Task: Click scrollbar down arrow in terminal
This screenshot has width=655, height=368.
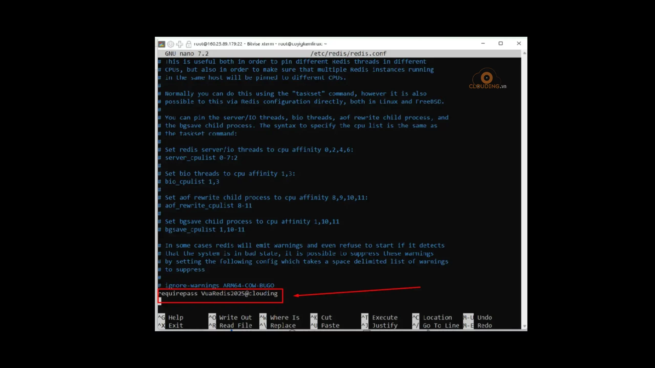Action: (525, 326)
